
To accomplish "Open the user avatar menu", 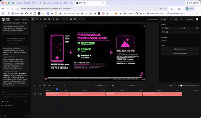I will tap(197, 19).
